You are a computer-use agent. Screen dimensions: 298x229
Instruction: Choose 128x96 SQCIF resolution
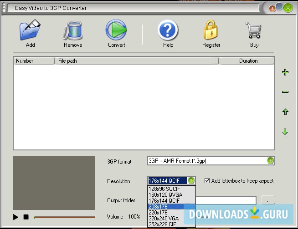point(171,189)
